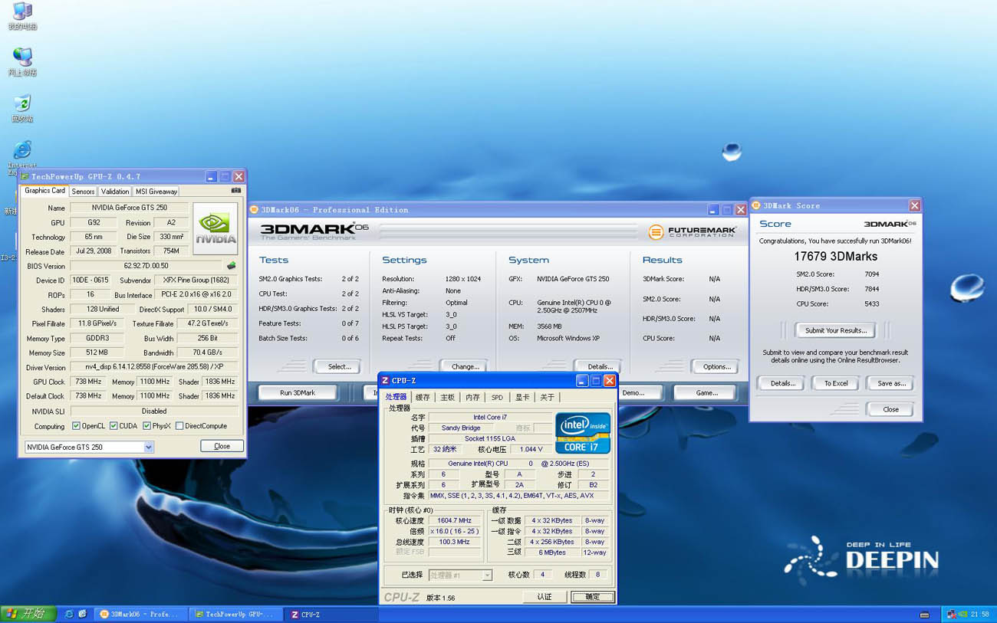Click the CPU-Z taskbar button
This screenshot has height=623, width=997.
(331, 615)
